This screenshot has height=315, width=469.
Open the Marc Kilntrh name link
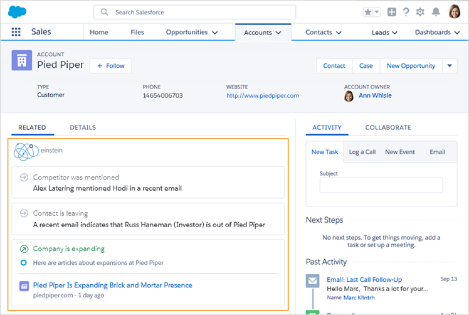[359, 297]
